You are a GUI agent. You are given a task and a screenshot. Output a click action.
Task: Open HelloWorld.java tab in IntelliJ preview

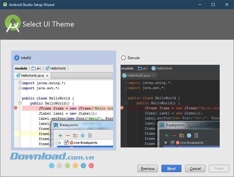(x=32, y=75)
